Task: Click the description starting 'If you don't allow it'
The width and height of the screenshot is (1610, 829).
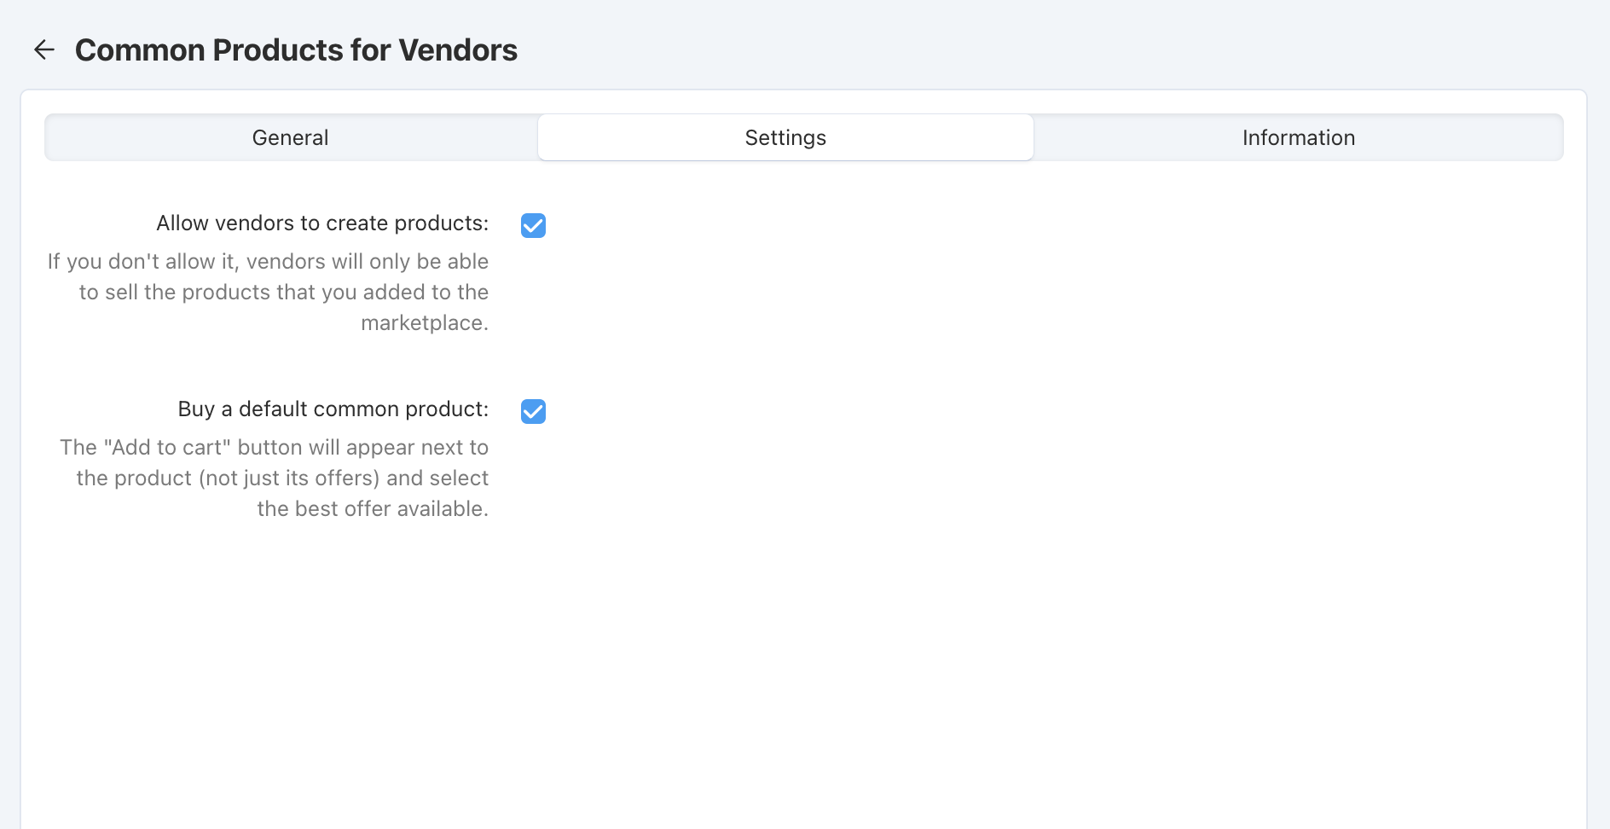Action: (268, 293)
